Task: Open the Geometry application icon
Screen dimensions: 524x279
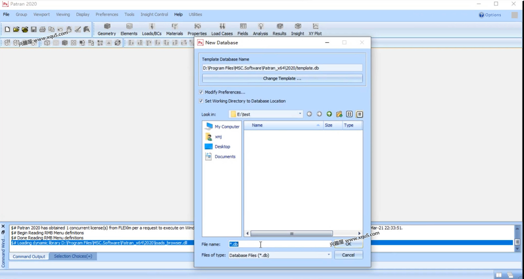Action: point(107,29)
